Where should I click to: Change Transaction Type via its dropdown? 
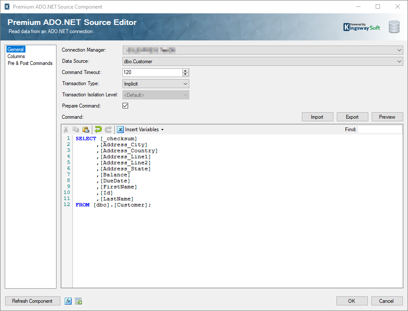(x=185, y=83)
